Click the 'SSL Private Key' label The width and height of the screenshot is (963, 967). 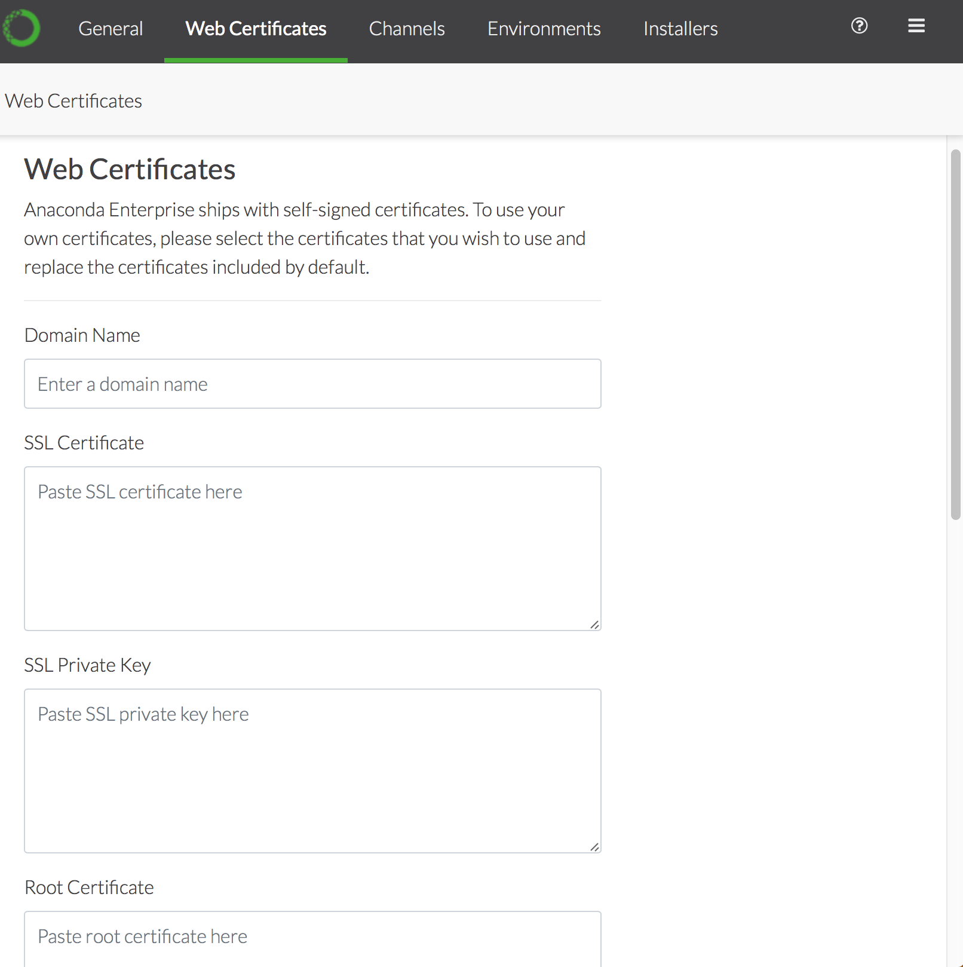point(87,665)
